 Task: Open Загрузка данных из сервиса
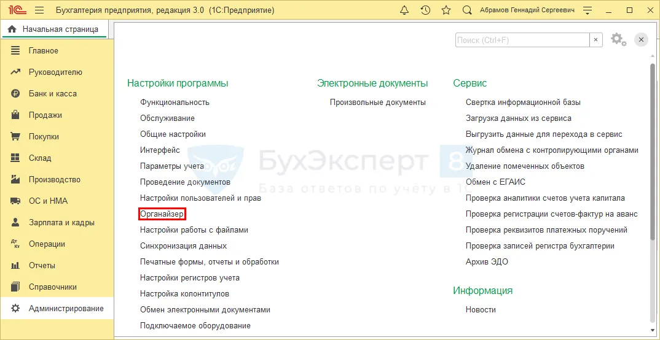click(519, 118)
